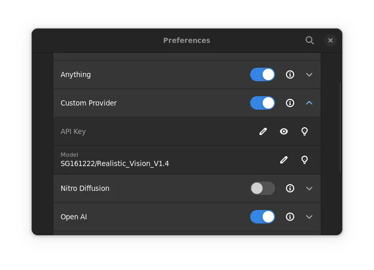
Task: Show info for Custom Provider
Action: pyautogui.click(x=290, y=103)
